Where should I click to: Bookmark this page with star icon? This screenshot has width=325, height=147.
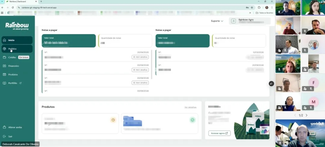252,7
